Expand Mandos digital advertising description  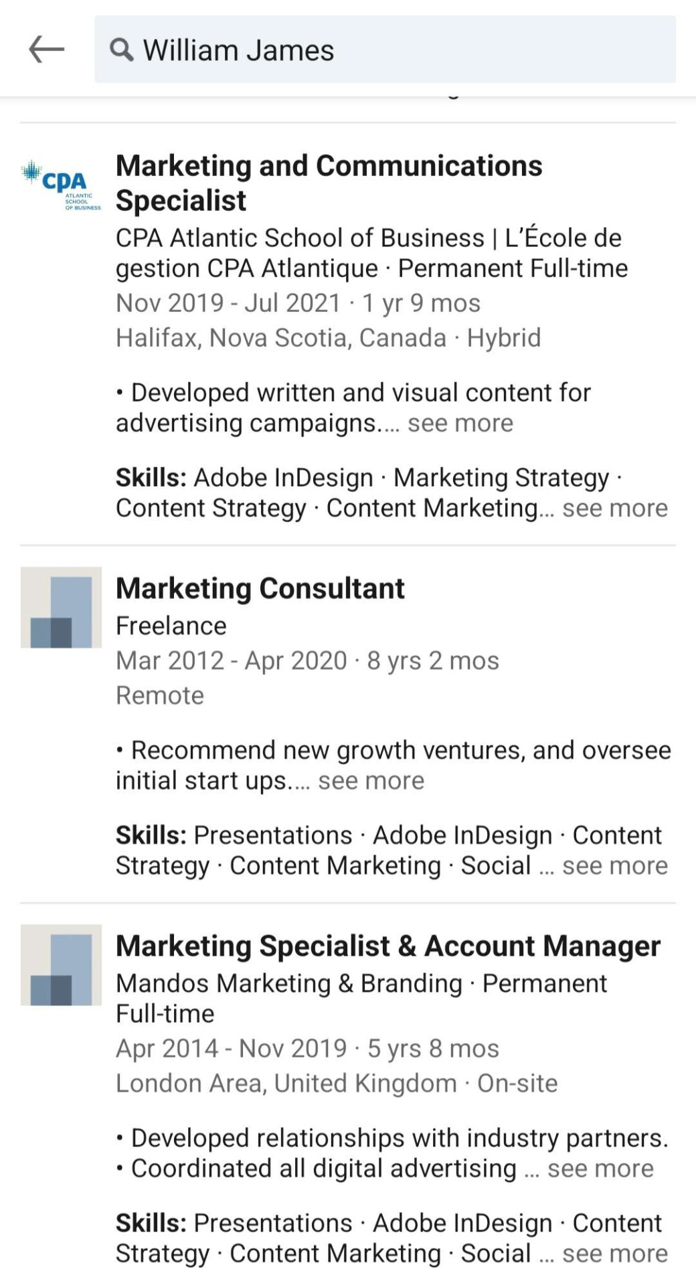600,1168
